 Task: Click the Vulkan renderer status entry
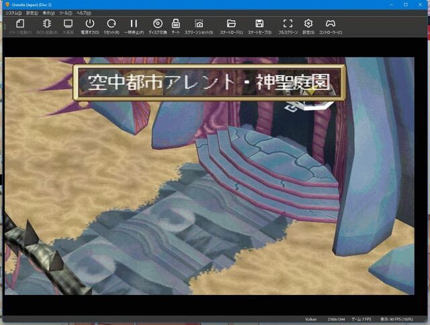pyautogui.click(x=310, y=319)
